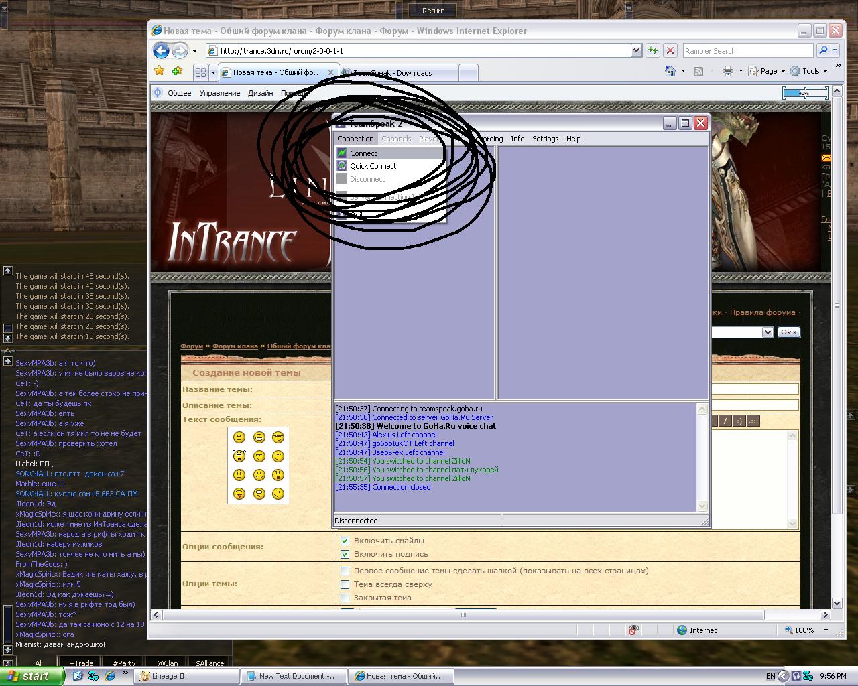The width and height of the screenshot is (858, 686).
Task: Click the Rambler Search magnifier icon
Action: click(822, 50)
